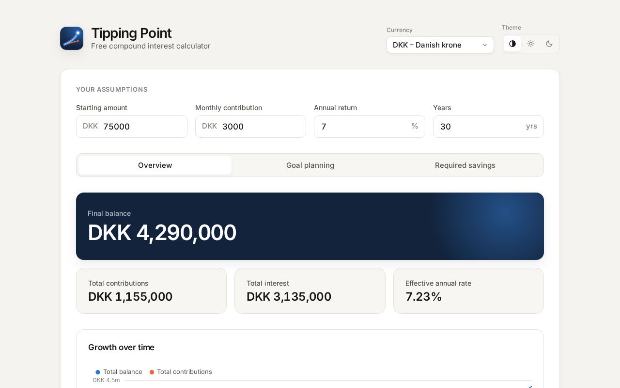Click the Effective annual rate label
The image size is (620, 388).
[438, 283]
